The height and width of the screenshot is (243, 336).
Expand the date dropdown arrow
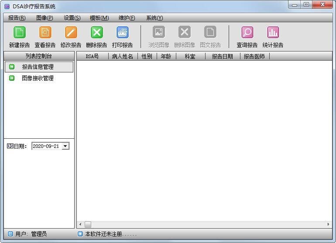65,146
